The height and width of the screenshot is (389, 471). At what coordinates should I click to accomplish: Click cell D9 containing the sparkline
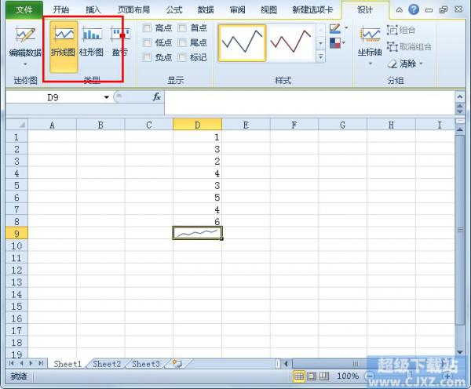197,233
